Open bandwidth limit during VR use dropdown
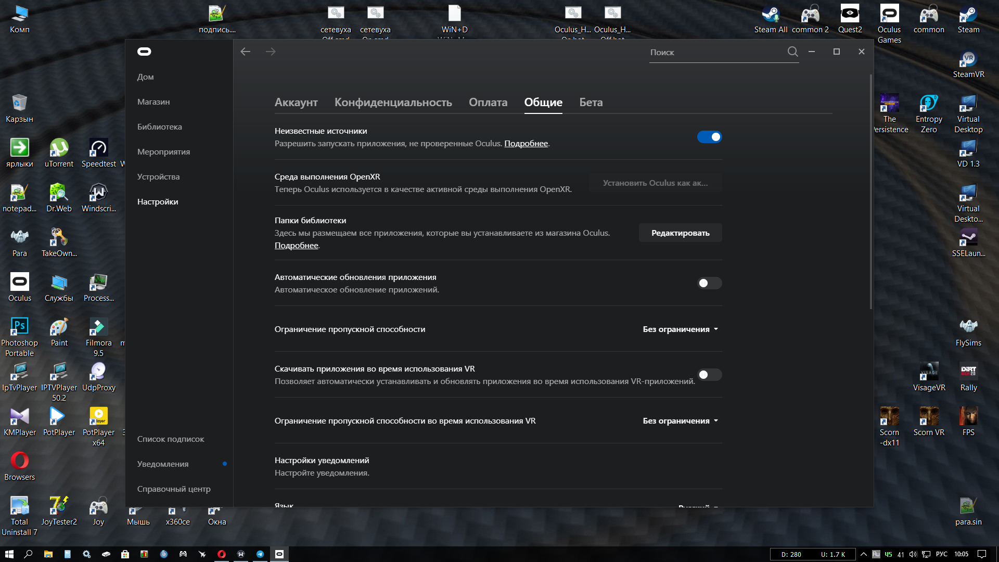Screen dimensions: 999x562 point(681,421)
